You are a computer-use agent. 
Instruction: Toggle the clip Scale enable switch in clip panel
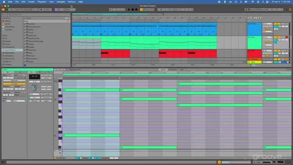pyautogui.click(x=4, y=101)
